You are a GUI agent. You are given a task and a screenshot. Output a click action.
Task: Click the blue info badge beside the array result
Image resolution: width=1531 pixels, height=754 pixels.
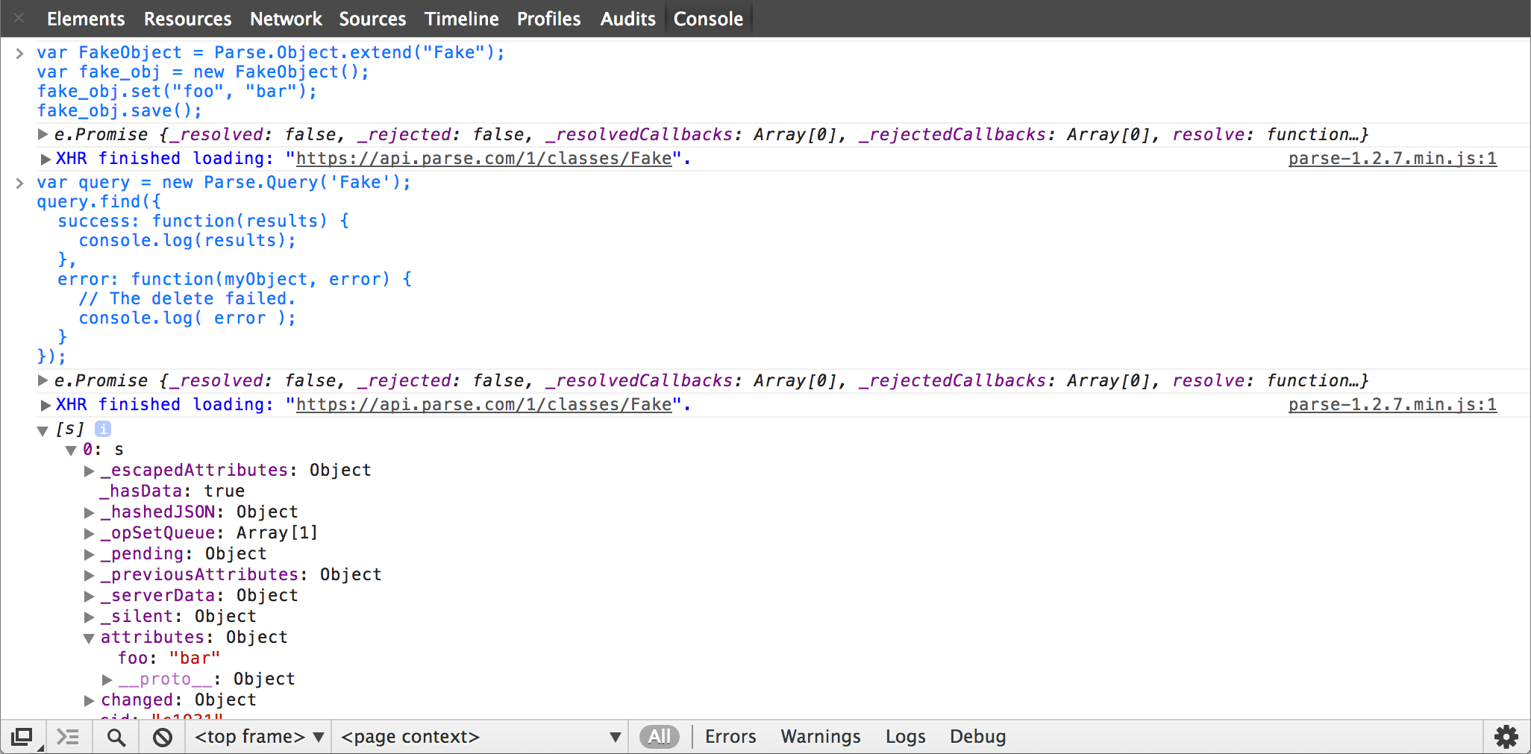click(102, 429)
